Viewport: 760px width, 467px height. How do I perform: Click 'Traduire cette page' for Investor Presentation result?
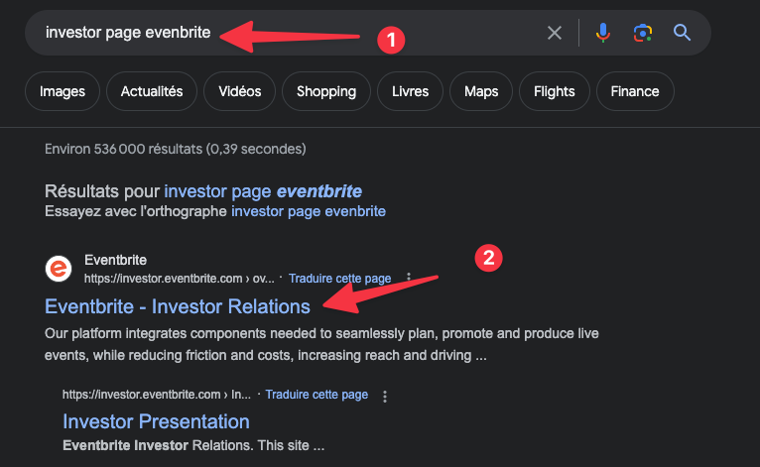pos(317,395)
